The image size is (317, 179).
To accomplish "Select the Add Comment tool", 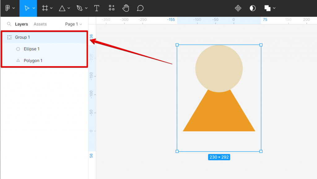I will pyautogui.click(x=140, y=8).
